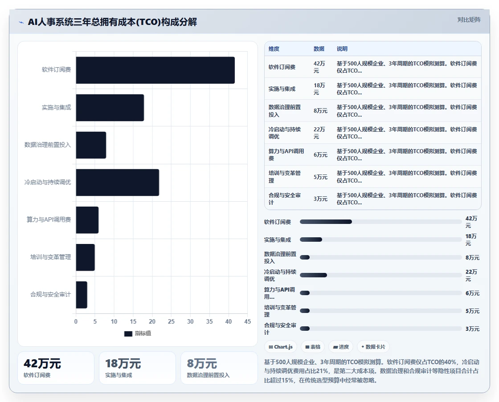Viewport: 499px width, 402px height.
Task: Click the 冷启动与持续调优 bar in the chart
Action: pos(118,183)
